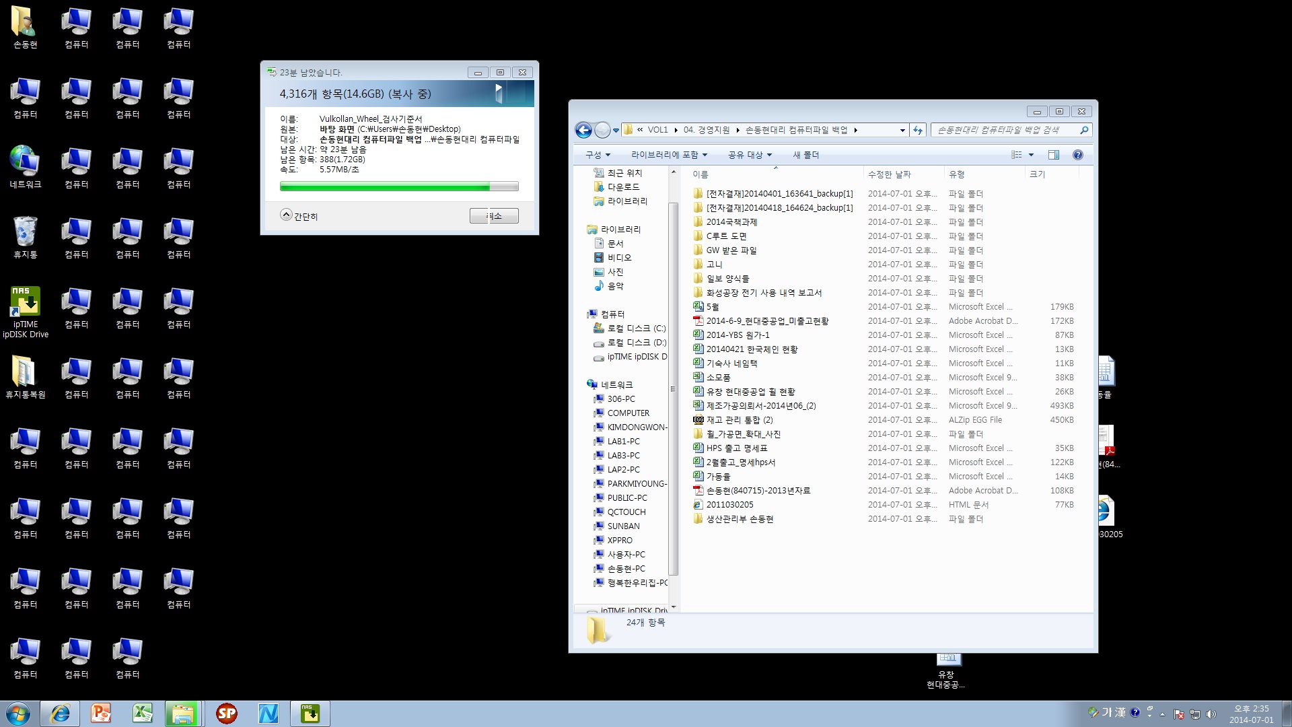
Task: Open PowerPoint from the taskbar
Action: coord(101,714)
